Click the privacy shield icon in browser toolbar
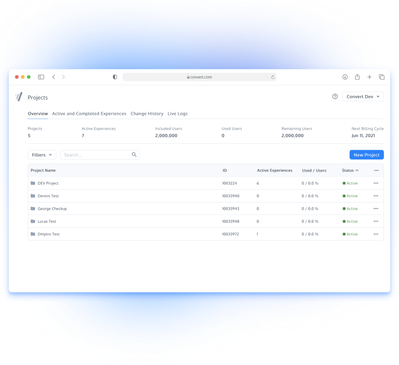 point(115,77)
